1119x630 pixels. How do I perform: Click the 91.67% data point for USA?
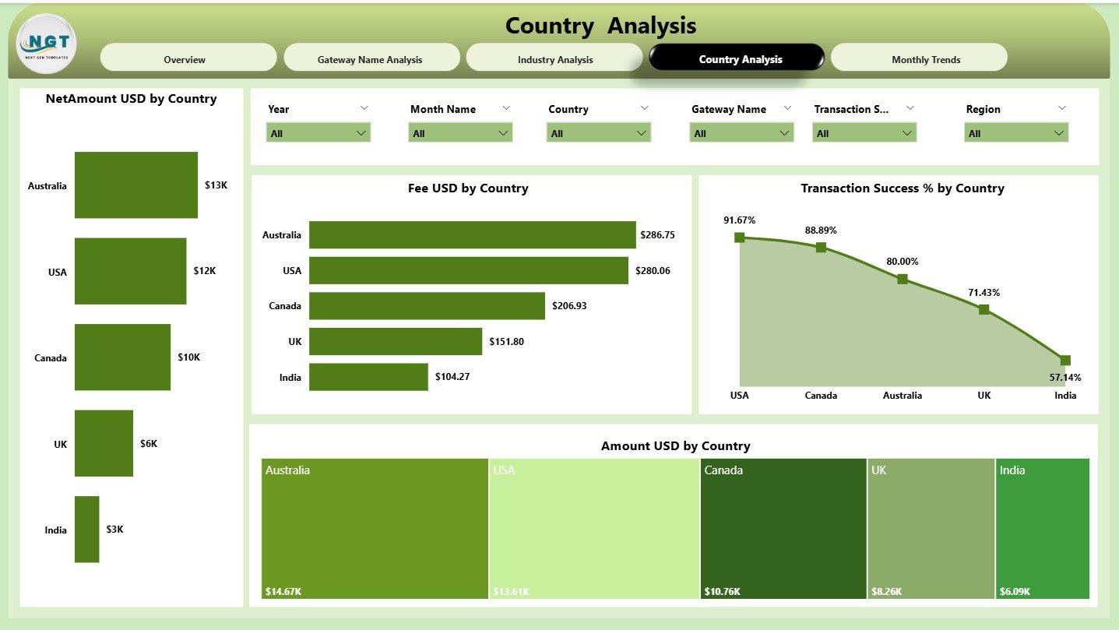click(739, 237)
